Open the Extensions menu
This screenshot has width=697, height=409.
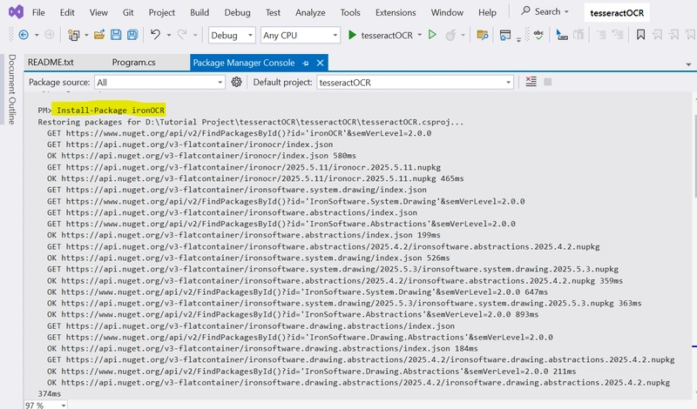pyautogui.click(x=396, y=12)
